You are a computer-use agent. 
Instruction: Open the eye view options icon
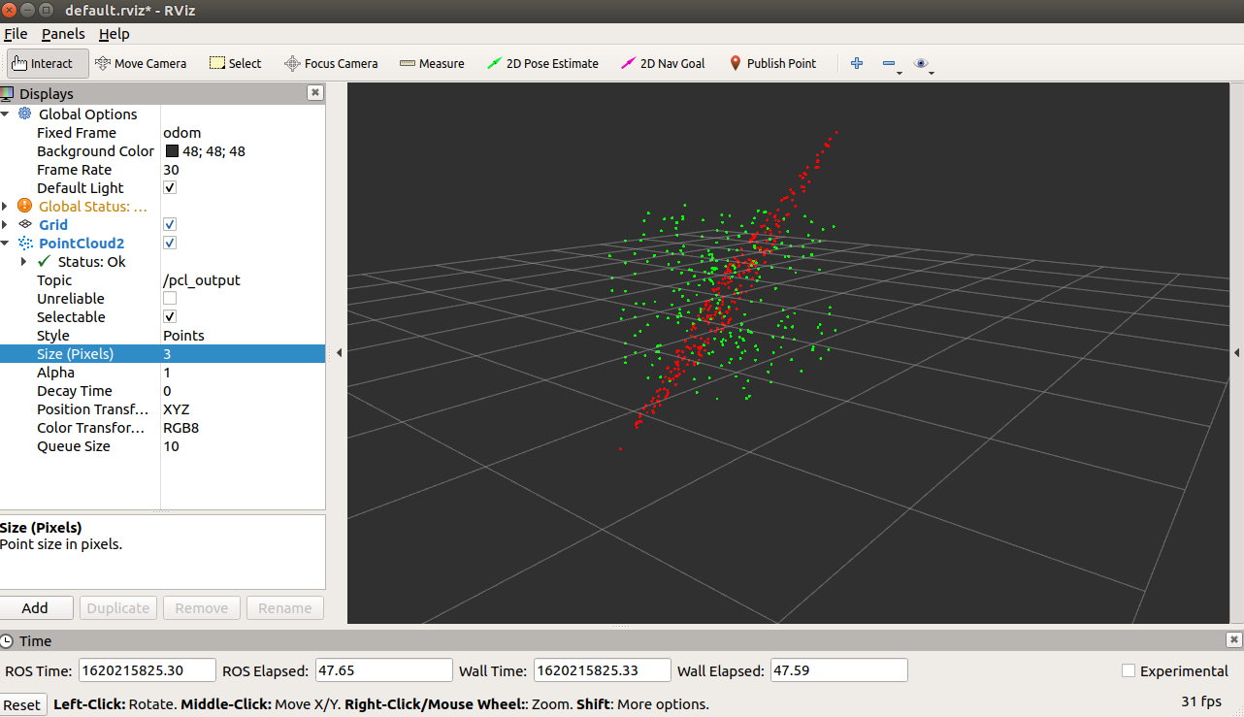(x=921, y=63)
